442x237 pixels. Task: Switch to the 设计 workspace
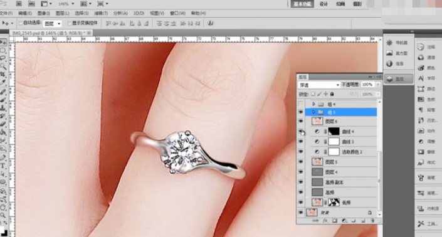pyautogui.click(x=324, y=4)
